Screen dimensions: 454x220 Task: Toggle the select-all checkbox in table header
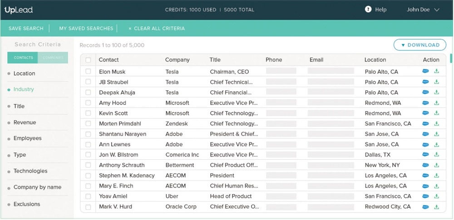click(88, 60)
